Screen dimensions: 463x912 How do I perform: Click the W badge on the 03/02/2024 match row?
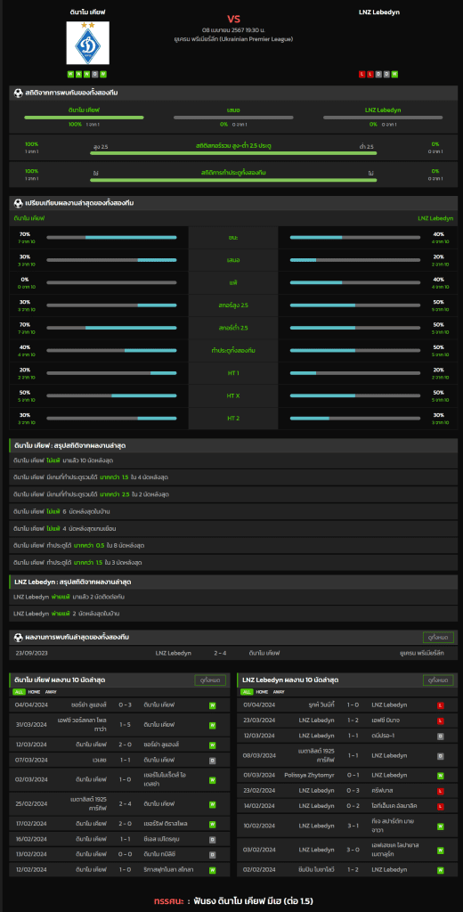coord(441,850)
